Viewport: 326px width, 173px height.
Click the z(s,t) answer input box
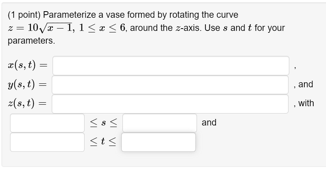pos(170,104)
